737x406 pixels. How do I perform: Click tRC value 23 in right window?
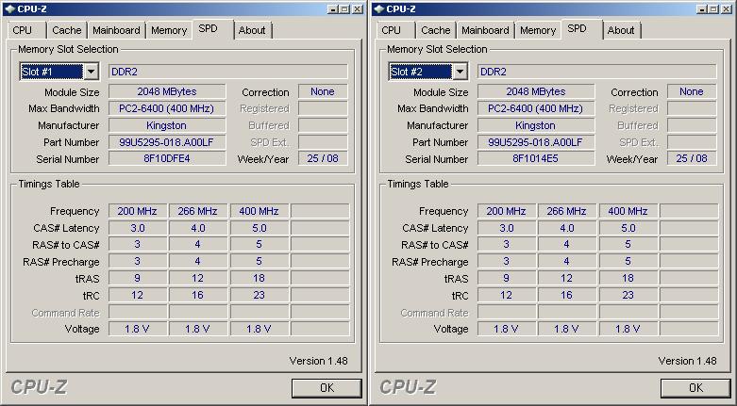pos(628,295)
